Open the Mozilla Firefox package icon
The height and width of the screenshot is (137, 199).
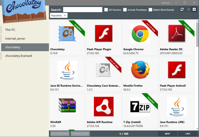pos(140,70)
